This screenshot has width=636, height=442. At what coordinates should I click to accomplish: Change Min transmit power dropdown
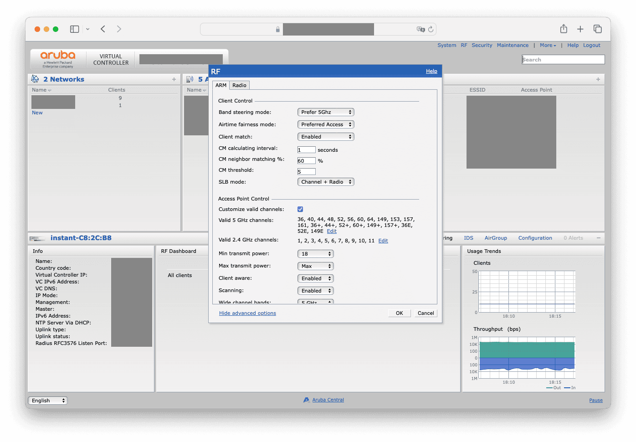[315, 254]
